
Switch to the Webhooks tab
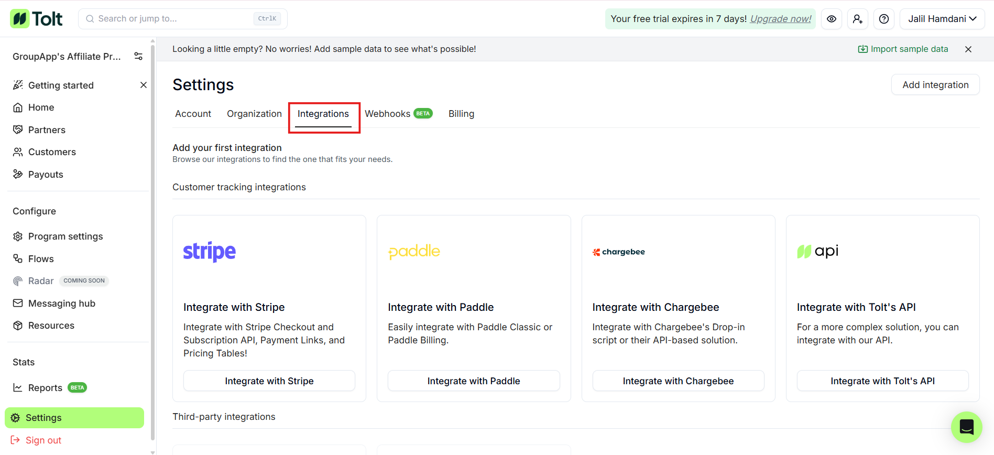[x=398, y=114]
